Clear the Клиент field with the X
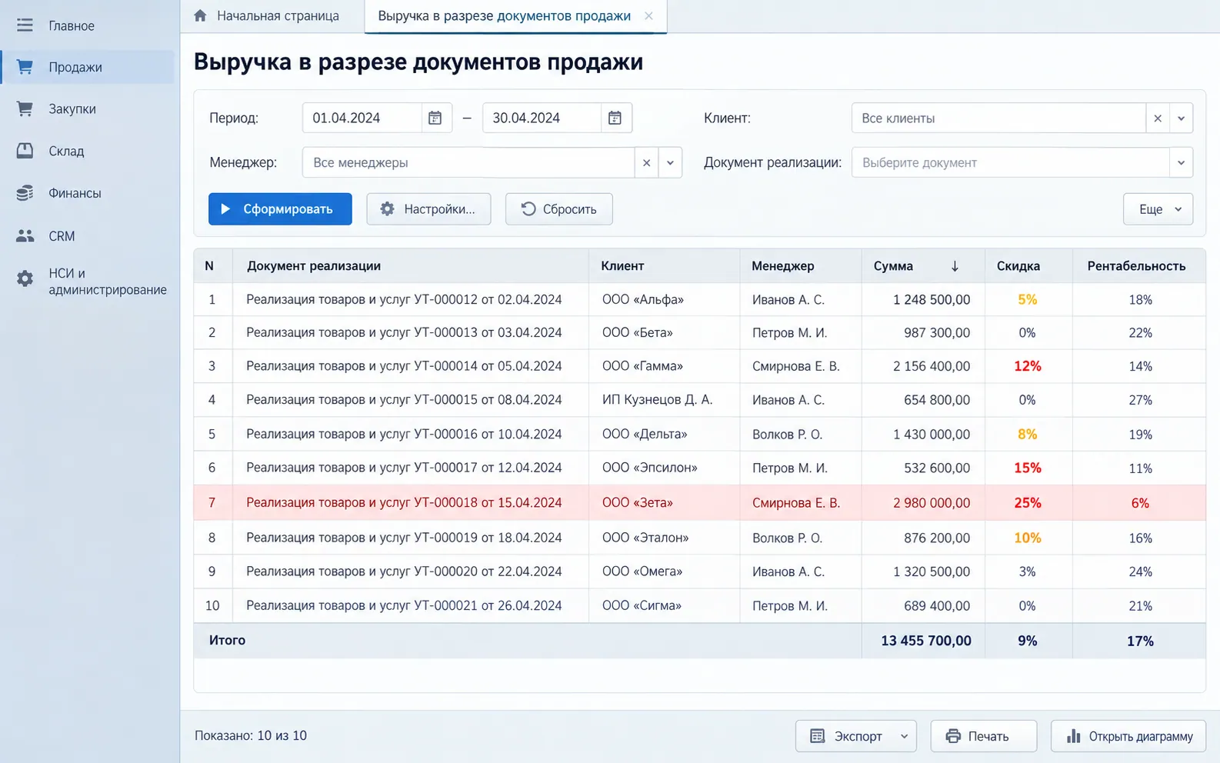The image size is (1220, 763). tap(1158, 118)
